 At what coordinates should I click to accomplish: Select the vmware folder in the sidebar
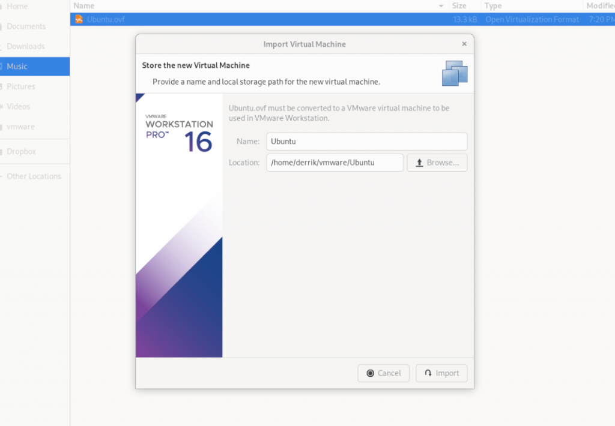19,127
